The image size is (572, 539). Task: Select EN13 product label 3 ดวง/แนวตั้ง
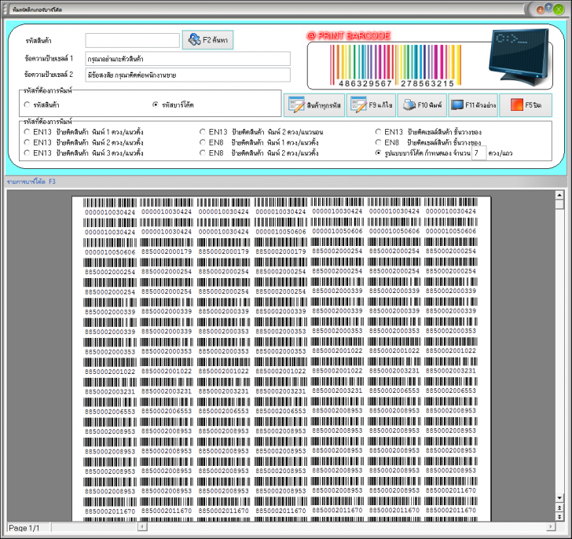click(27, 152)
